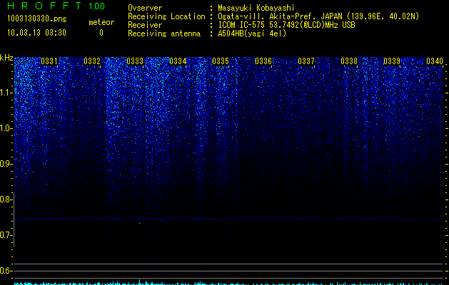Viewport: 449px width, 285px height.
Task: Click the date 10.03.13 03:30
Action: pyautogui.click(x=36, y=33)
